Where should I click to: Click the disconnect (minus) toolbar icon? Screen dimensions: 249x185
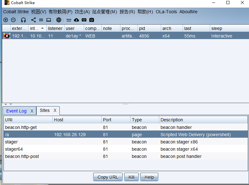coord(13,20)
